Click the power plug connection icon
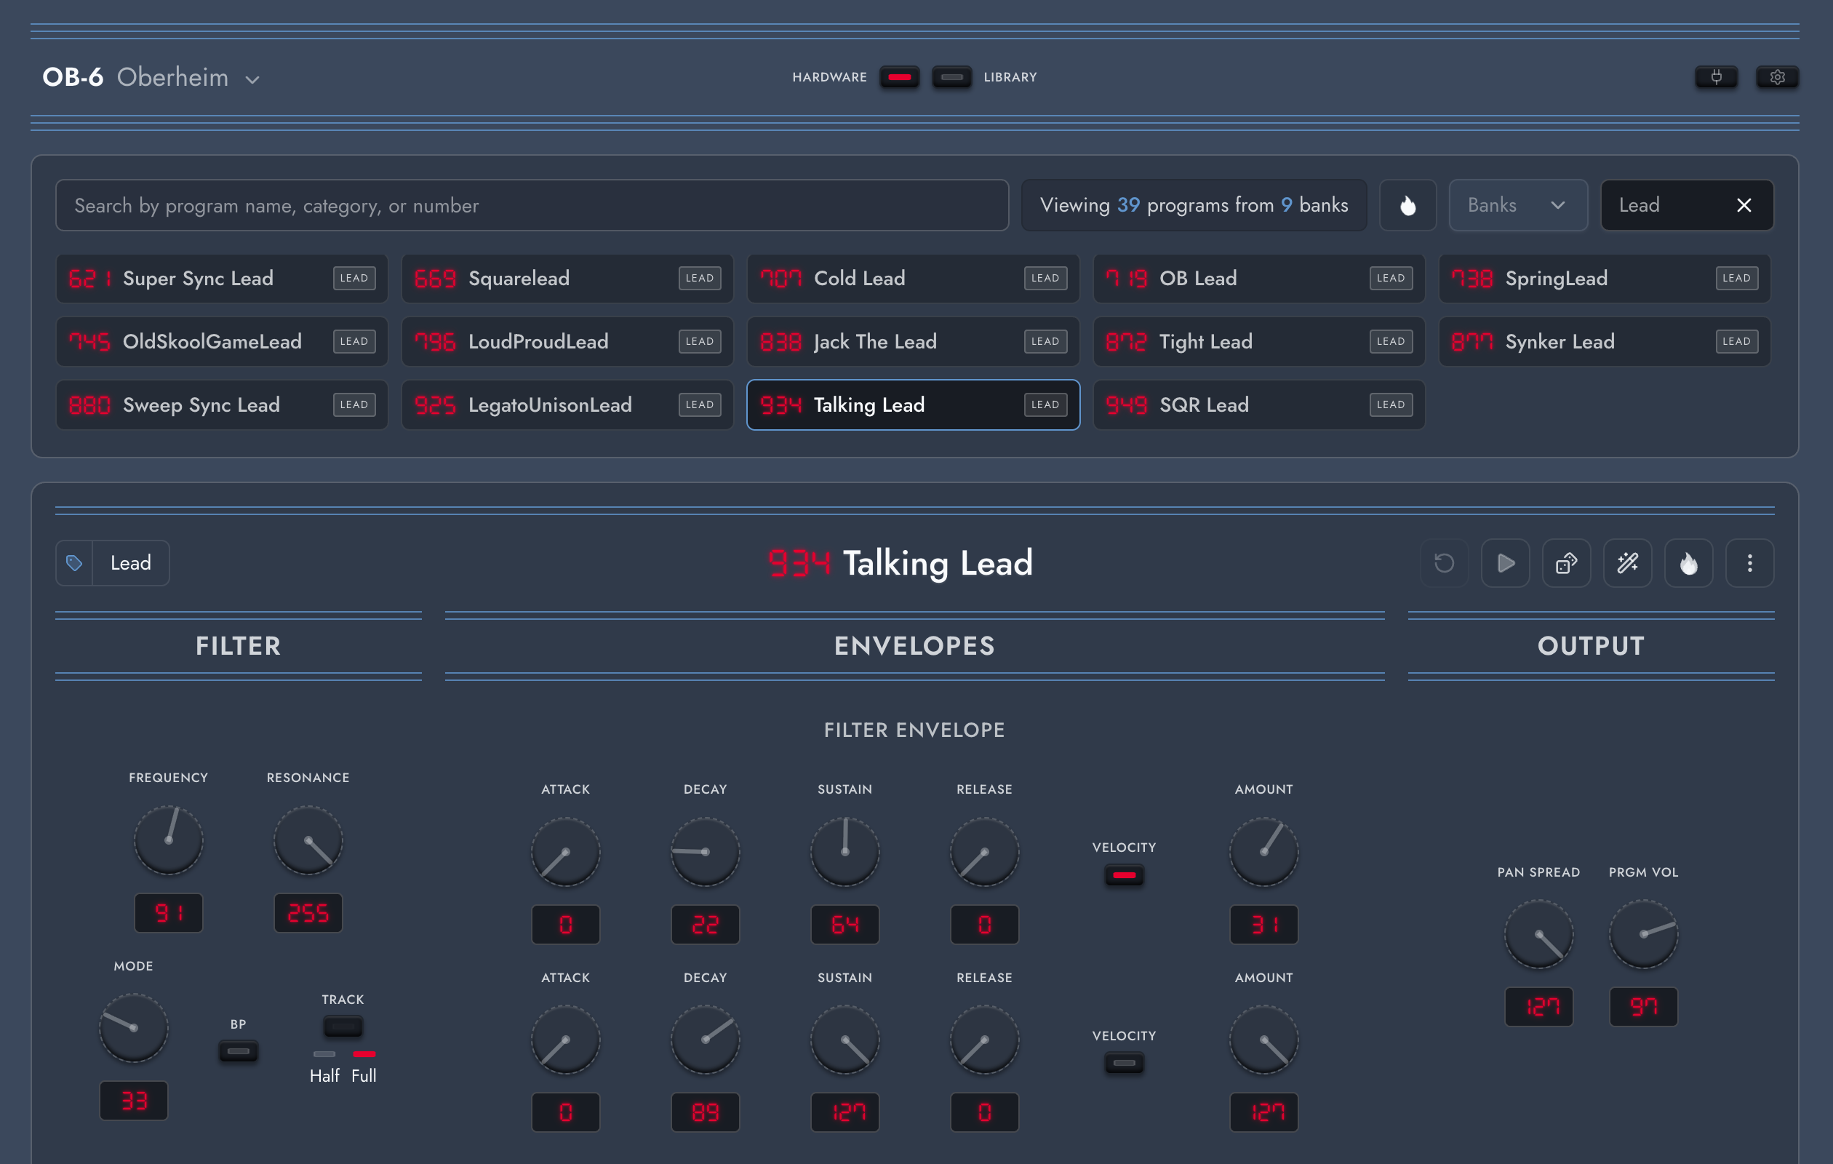 (x=1716, y=77)
